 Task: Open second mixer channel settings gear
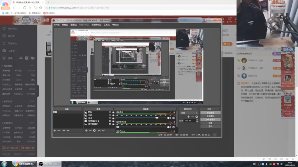(173, 127)
